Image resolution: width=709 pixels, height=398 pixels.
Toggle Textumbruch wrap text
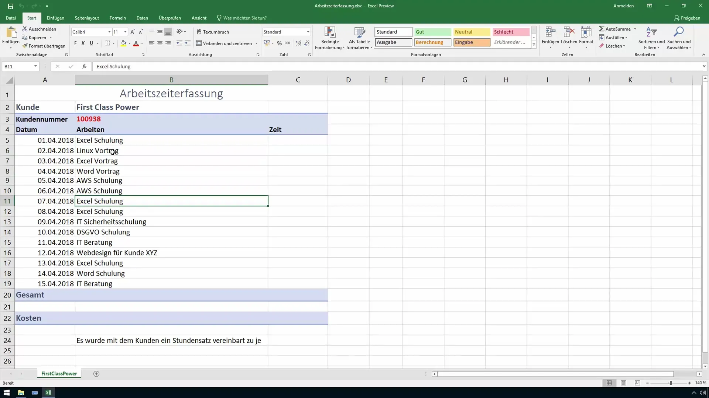[x=213, y=32]
